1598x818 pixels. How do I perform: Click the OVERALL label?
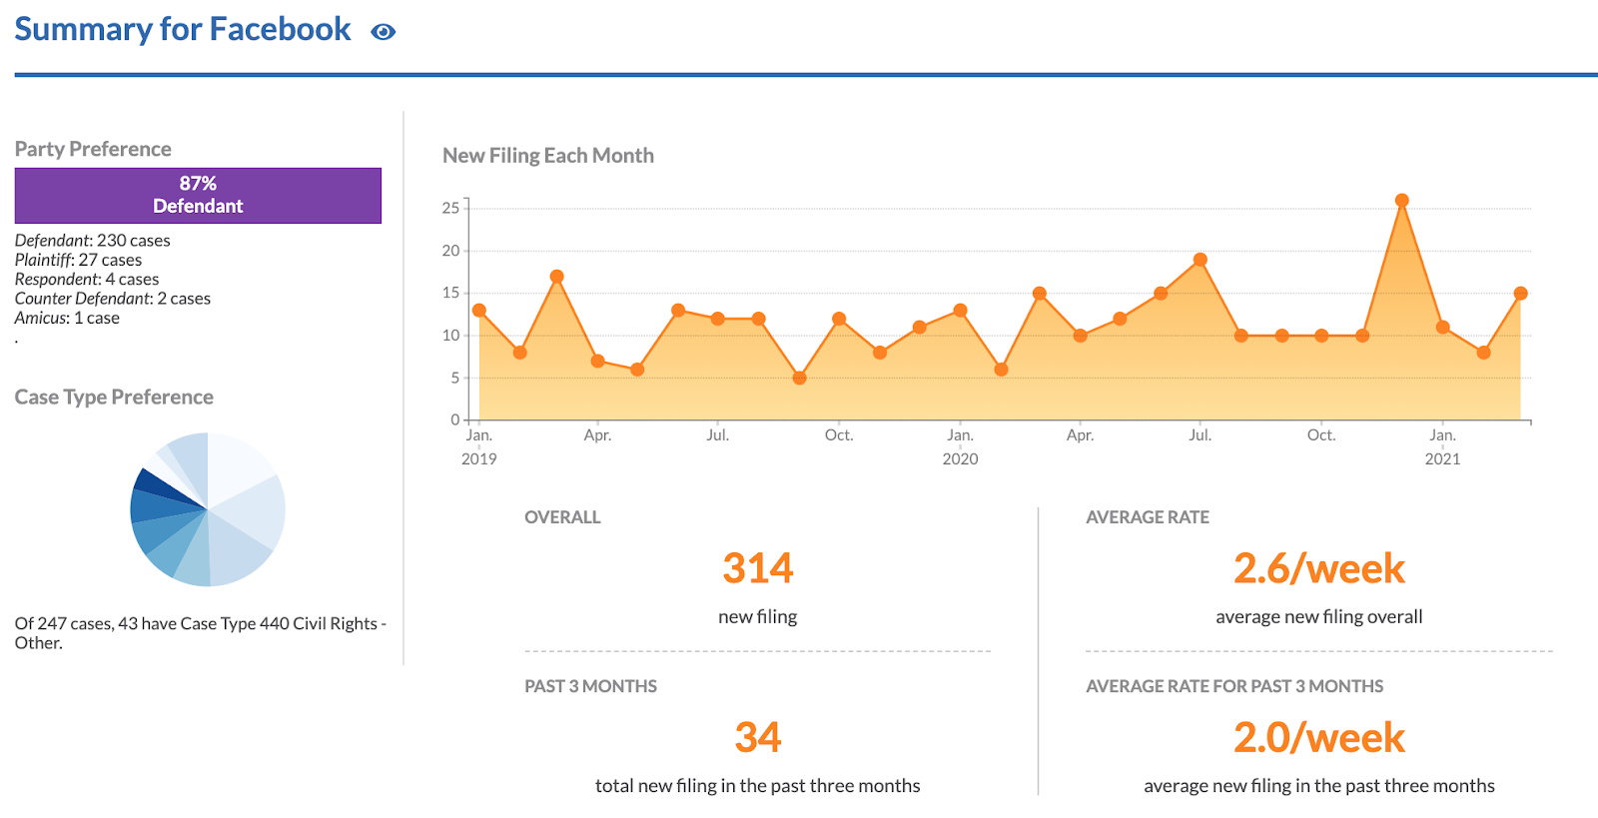click(x=562, y=517)
